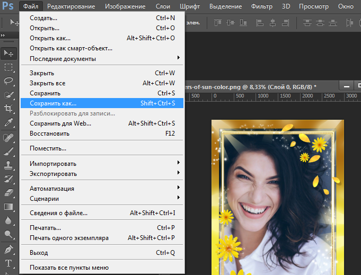
Task: Click the Photoshop Ps logo
Action: pyautogui.click(x=8, y=6)
